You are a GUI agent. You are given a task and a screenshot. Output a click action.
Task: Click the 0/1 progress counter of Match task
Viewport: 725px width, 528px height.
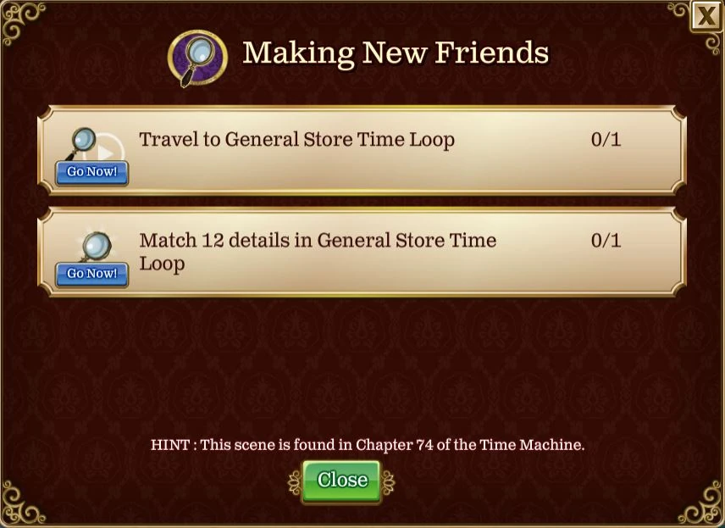click(606, 240)
